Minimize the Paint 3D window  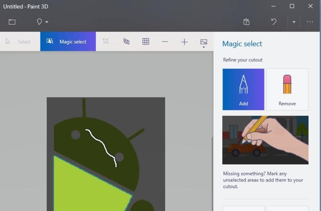point(273,6)
